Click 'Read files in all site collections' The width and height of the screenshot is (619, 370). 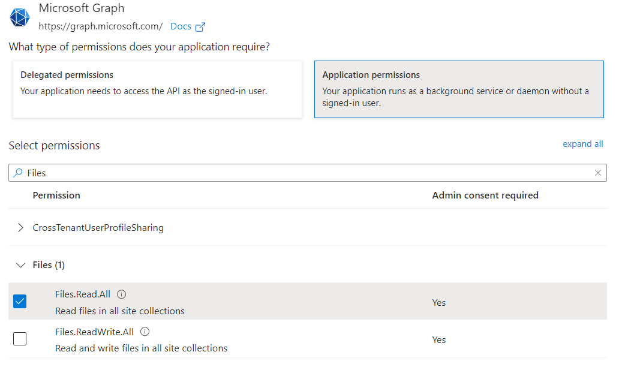(120, 311)
